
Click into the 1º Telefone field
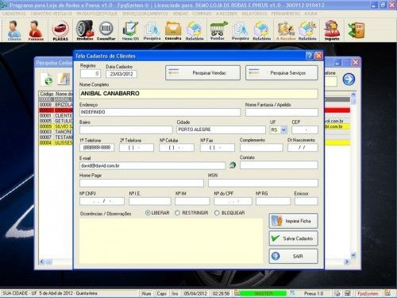[97, 148]
